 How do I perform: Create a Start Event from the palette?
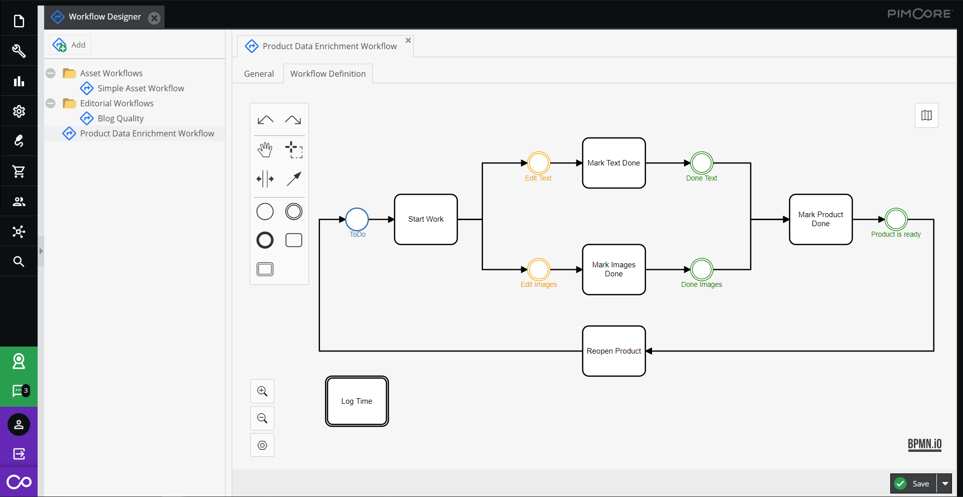pyautogui.click(x=265, y=211)
